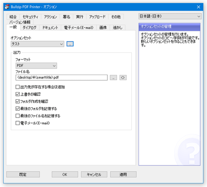Confirm settings with OK button
The image size is (207, 187).
click(x=65, y=174)
